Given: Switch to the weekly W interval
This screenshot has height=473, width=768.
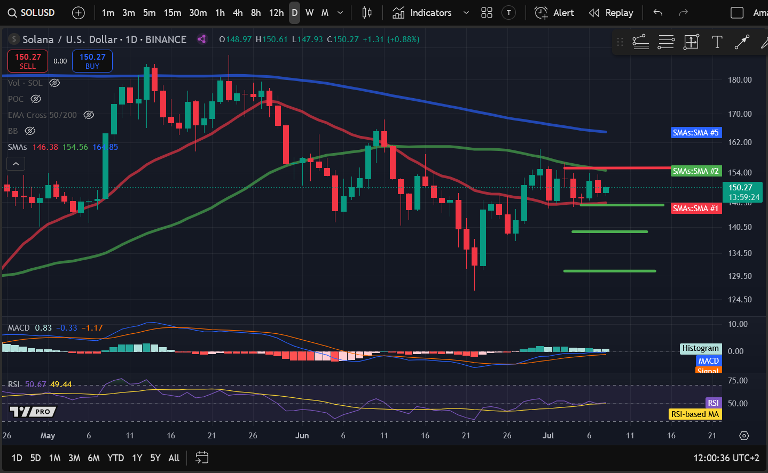Looking at the screenshot, I should [x=310, y=13].
